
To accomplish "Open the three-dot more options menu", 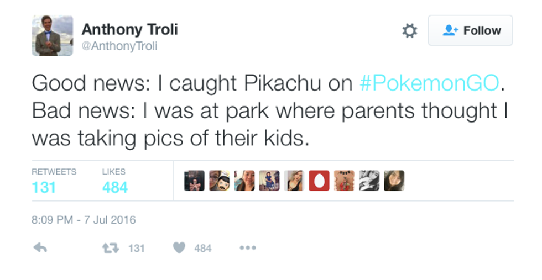I will [x=247, y=248].
